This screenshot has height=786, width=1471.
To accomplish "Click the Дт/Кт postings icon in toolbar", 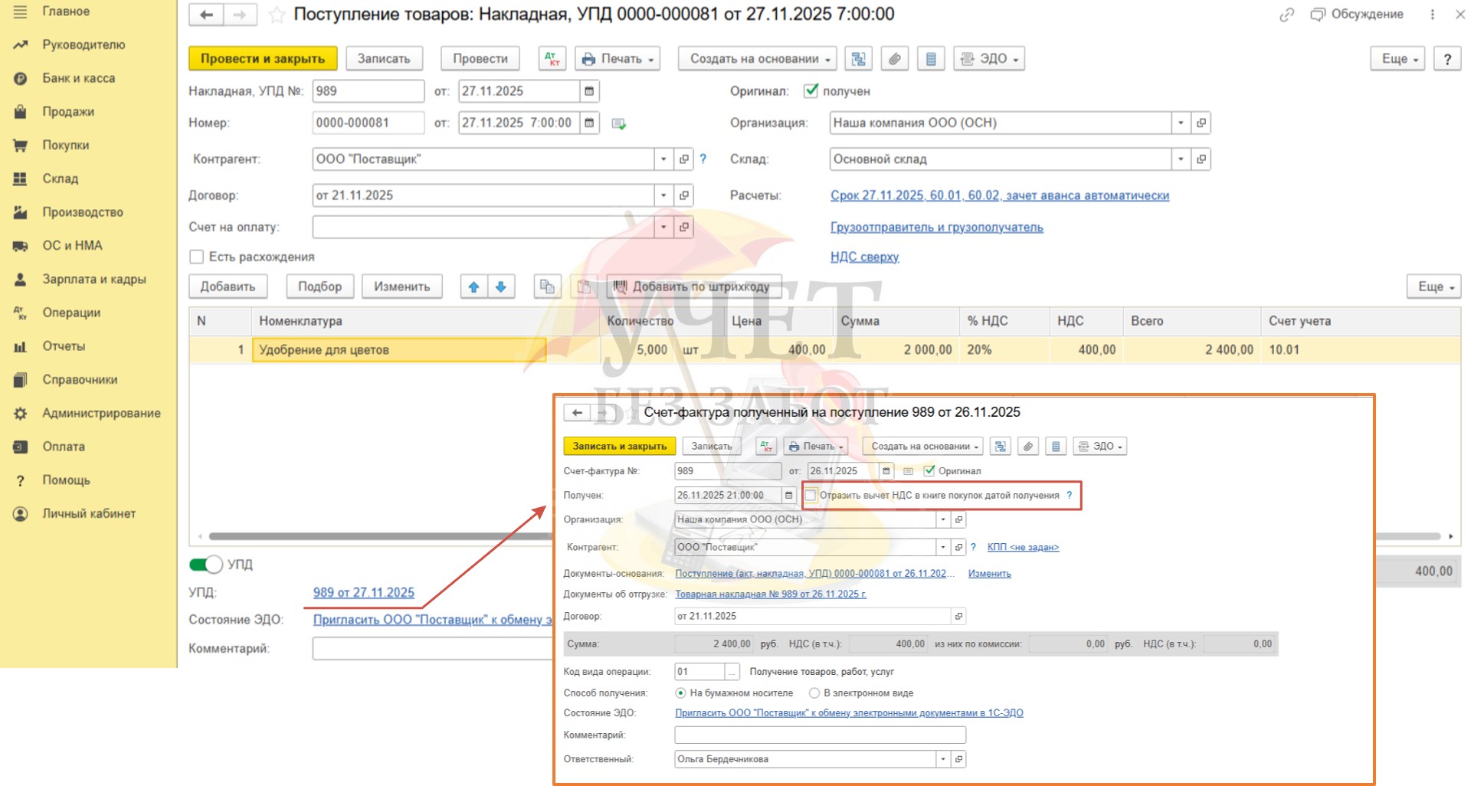I will pos(552,59).
